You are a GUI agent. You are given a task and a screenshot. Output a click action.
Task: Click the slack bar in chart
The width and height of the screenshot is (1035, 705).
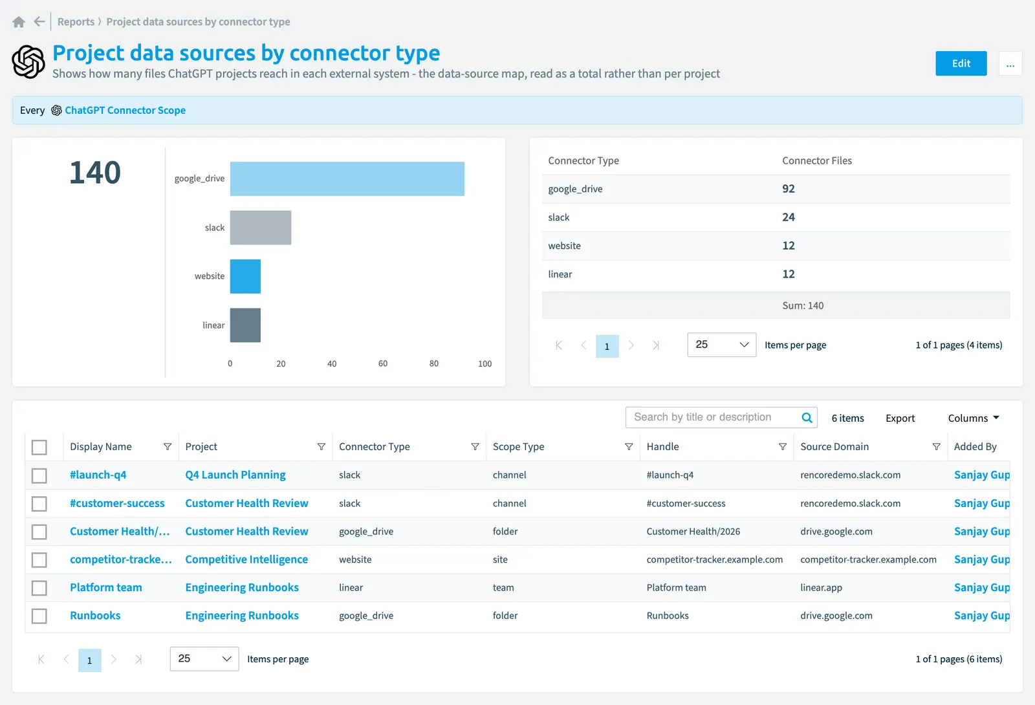261,228
